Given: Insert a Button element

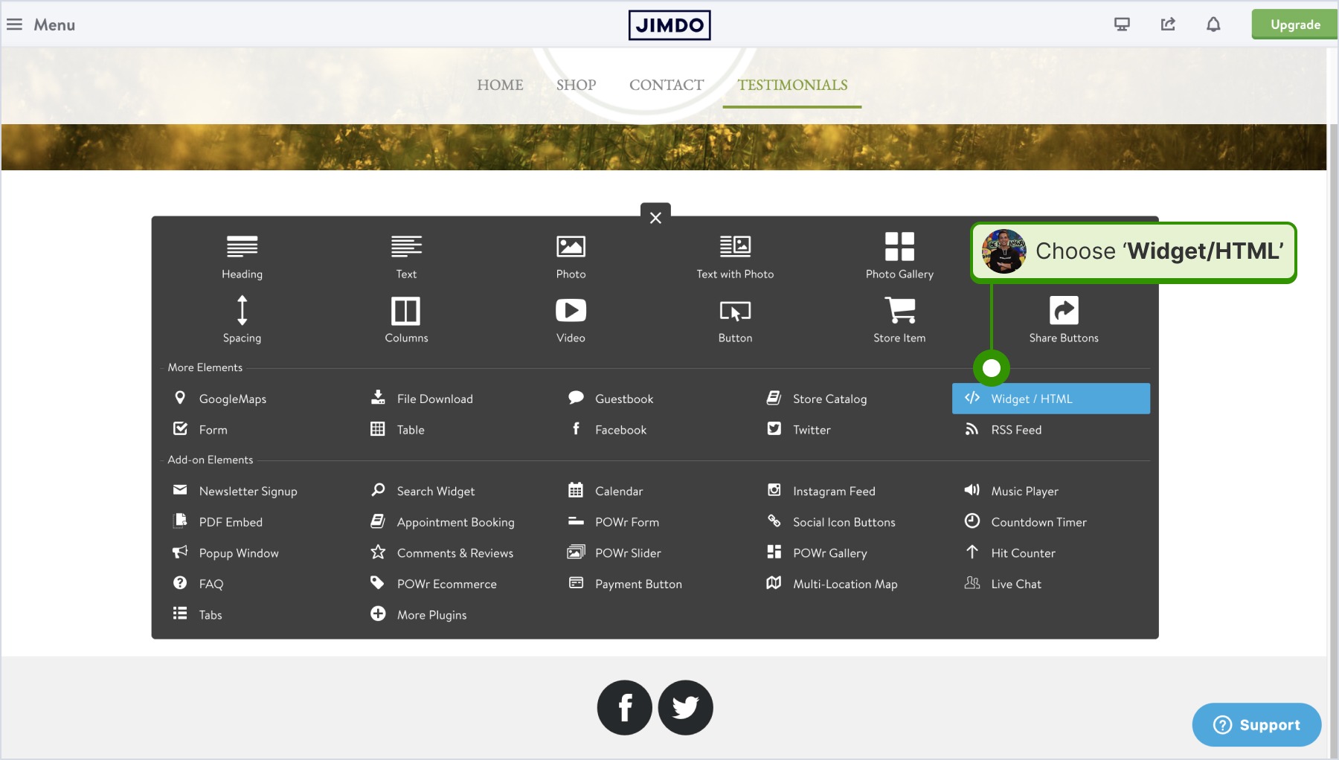Looking at the screenshot, I should pyautogui.click(x=735, y=320).
